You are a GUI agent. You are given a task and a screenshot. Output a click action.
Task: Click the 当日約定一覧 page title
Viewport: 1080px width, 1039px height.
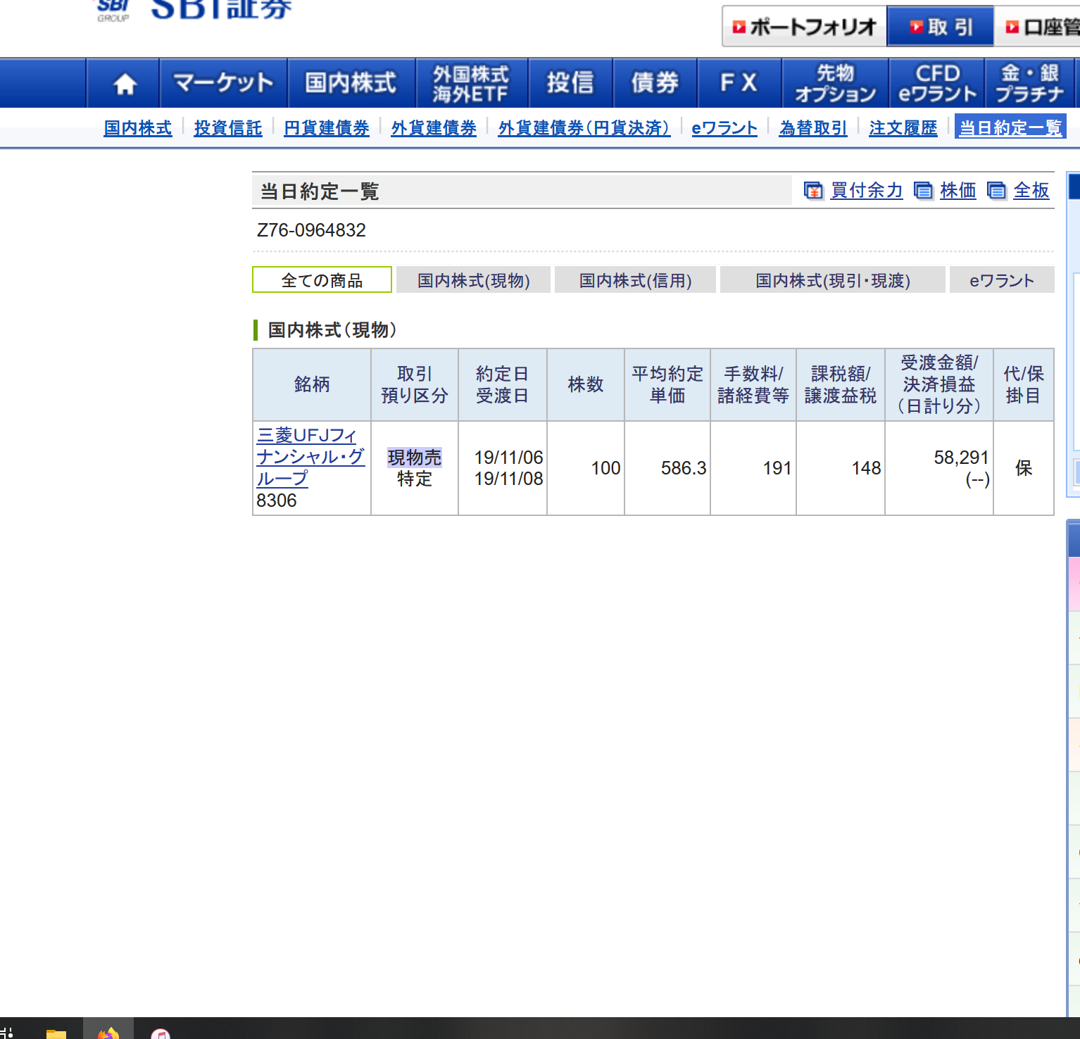[x=320, y=191]
